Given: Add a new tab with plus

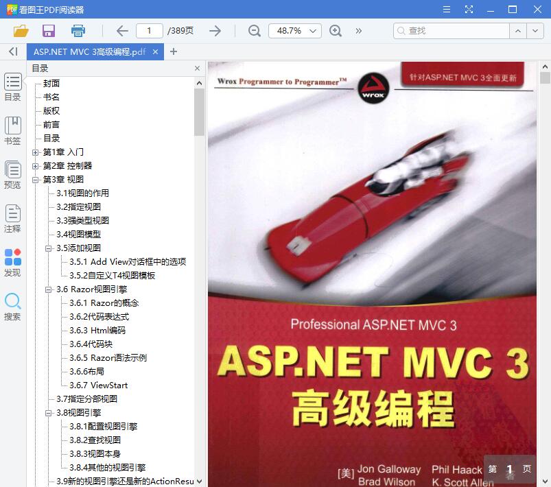Looking at the screenshot, I should (173, 51).
